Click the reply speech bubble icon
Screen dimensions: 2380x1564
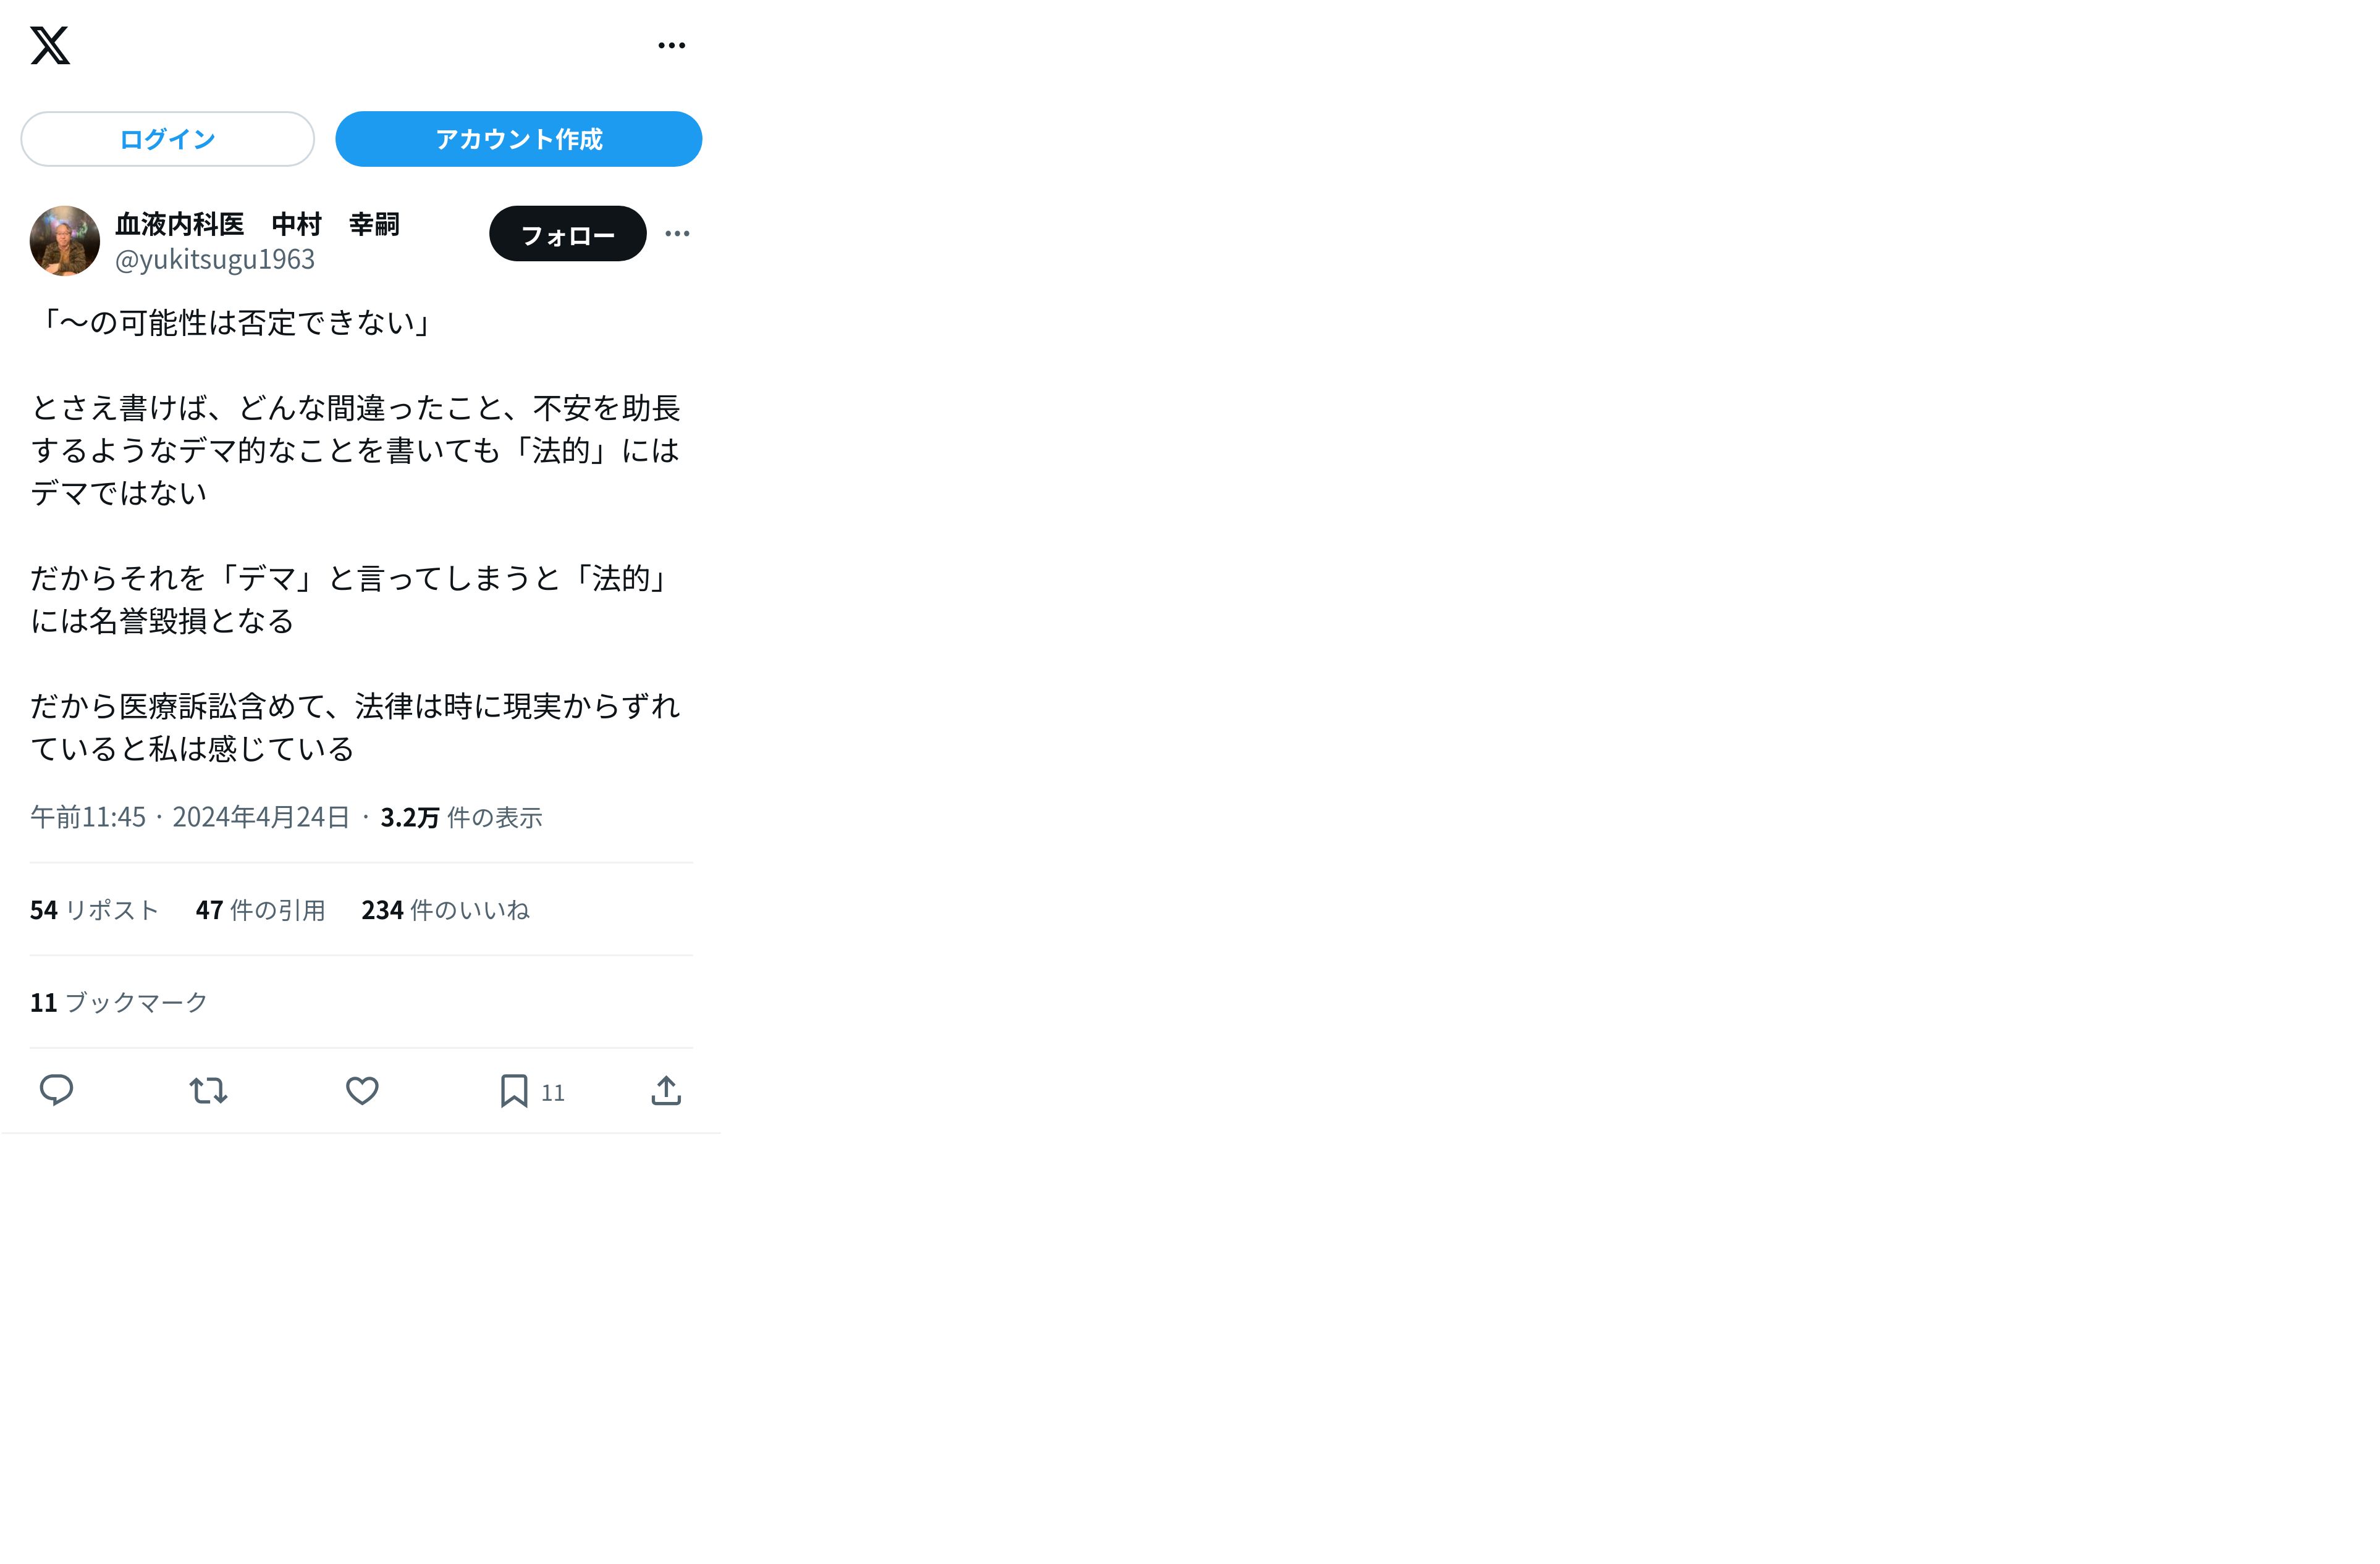pyautogui.click(x=56, y=1090)
